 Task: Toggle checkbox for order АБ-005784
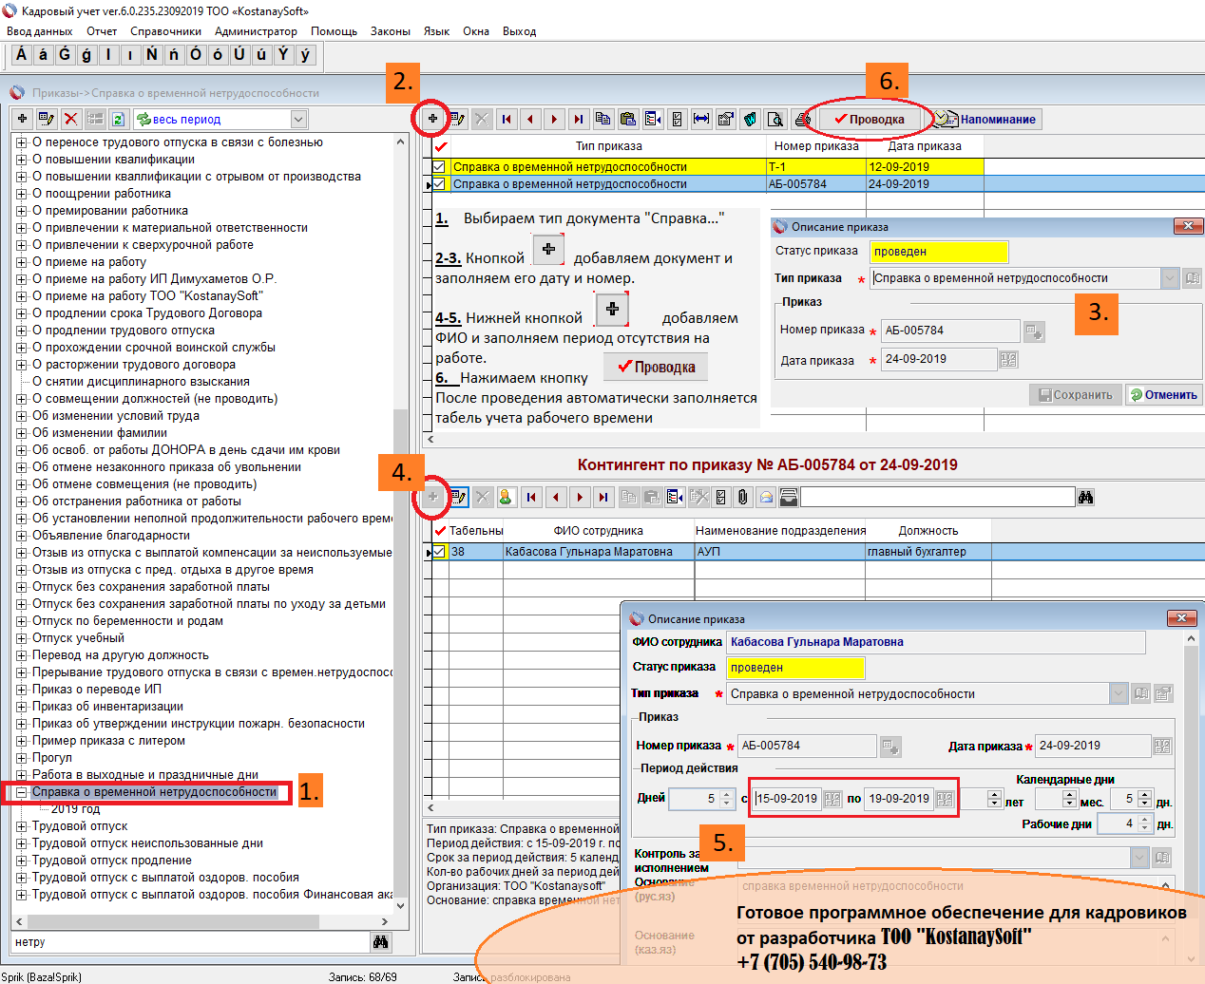point(439,184)
